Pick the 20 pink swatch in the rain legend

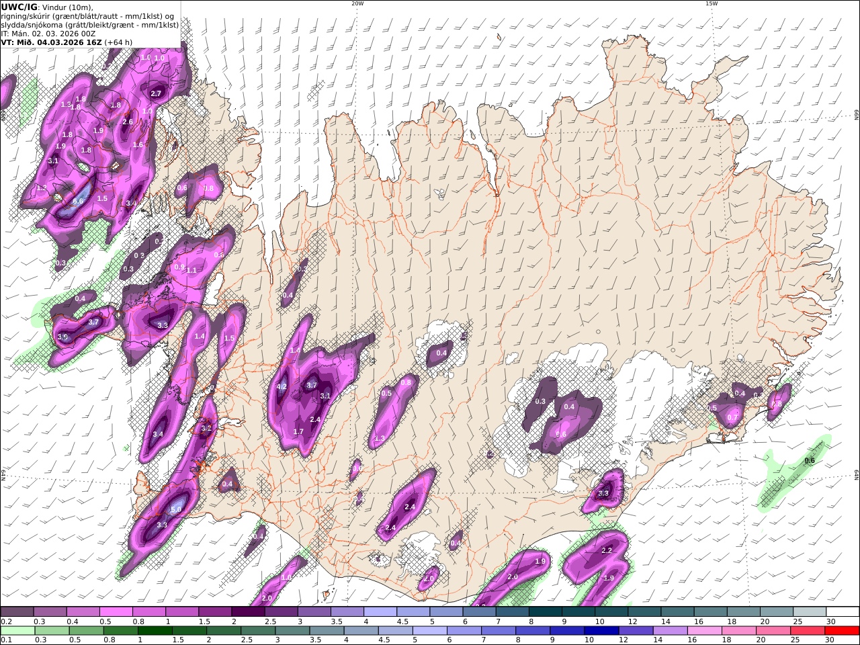point(773,631)
